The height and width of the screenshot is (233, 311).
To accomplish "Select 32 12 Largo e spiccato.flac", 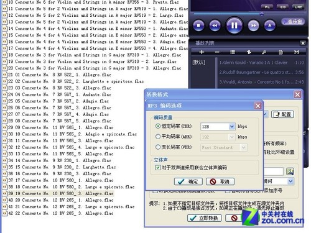I will pos(72,147).
